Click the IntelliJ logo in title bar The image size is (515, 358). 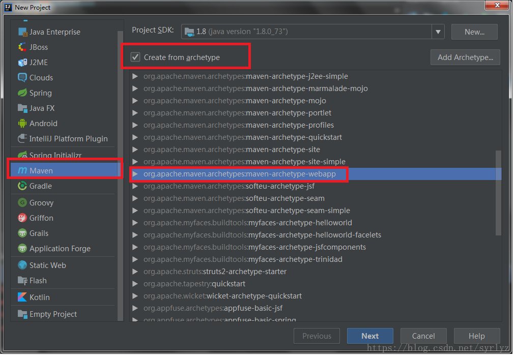[8, 7]
